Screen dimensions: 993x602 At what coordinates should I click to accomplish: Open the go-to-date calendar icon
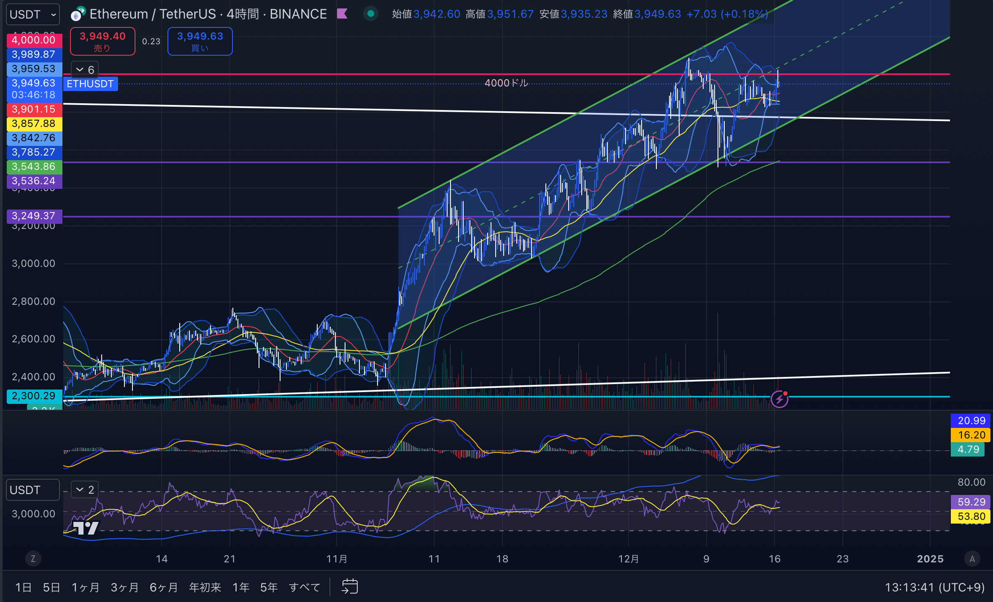click(x=350, y=587)
